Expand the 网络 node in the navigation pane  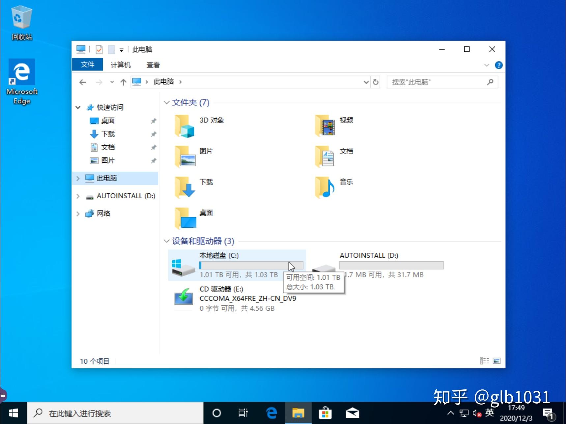(x=78, y=213)
